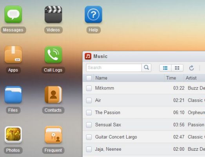Click the magnifier search button
This screenshot has height=157, width=205.
click(x=146, y=68)
